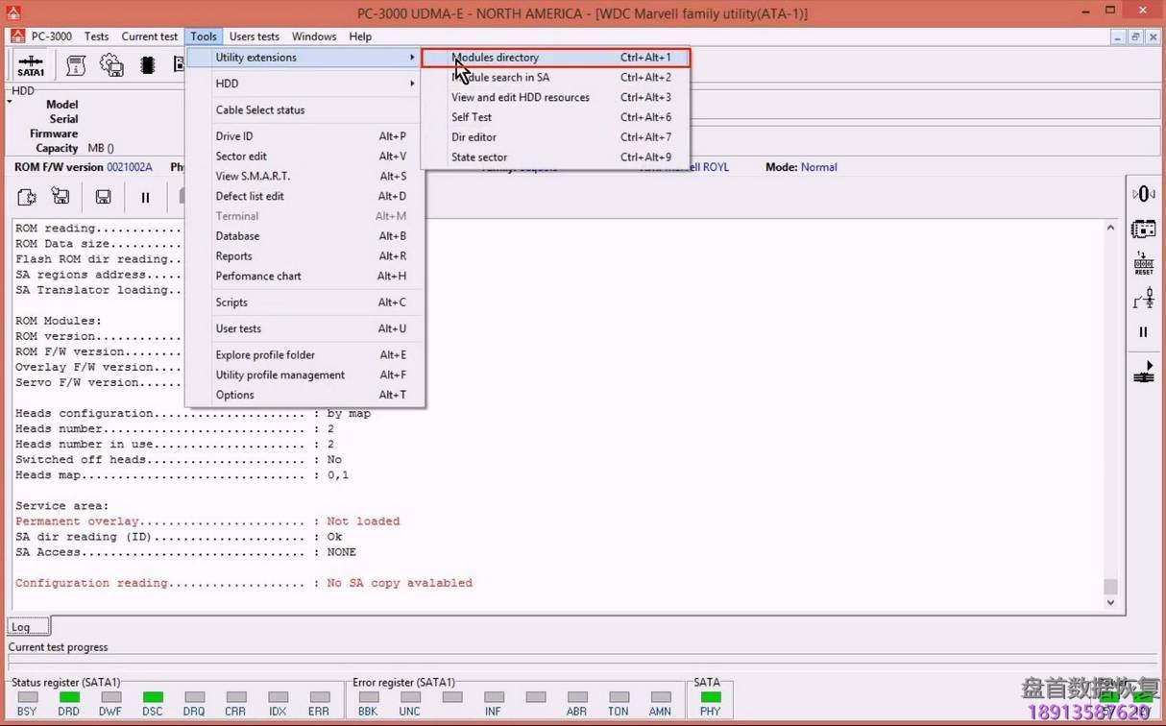
Task: Click the drive passport script icon in toolbar
Action: point(74,62)
